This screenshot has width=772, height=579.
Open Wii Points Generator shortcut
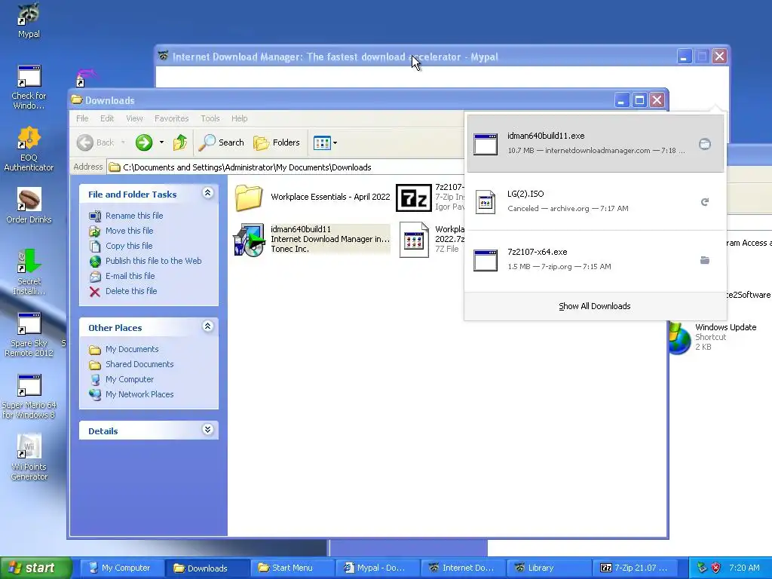[x=29, y=458]
